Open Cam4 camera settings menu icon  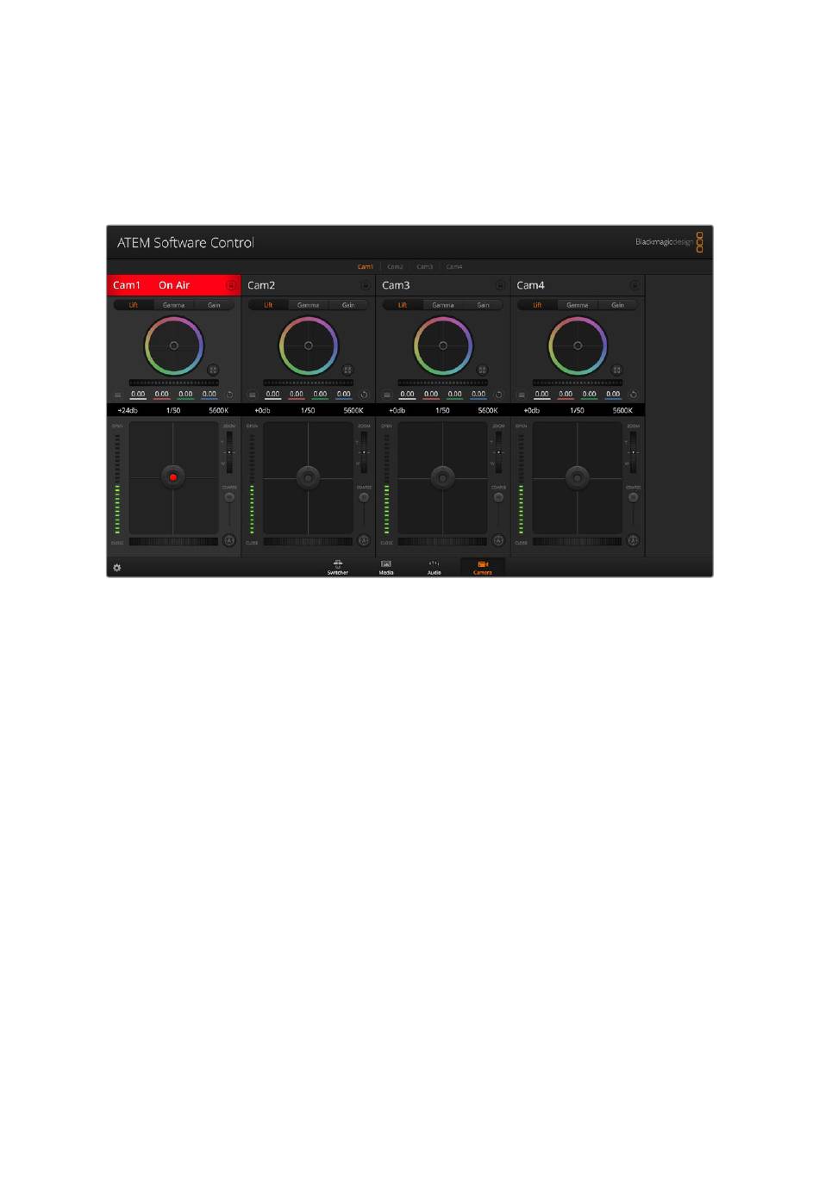coord(522,395)
